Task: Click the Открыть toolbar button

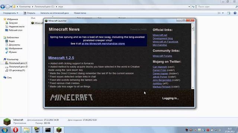Action: click(x=29, y=13)
